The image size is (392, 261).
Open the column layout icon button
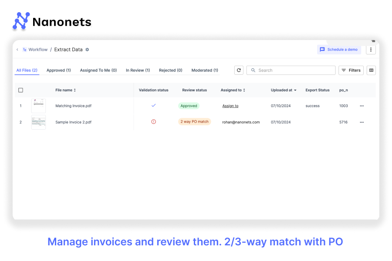coord(371,70)
